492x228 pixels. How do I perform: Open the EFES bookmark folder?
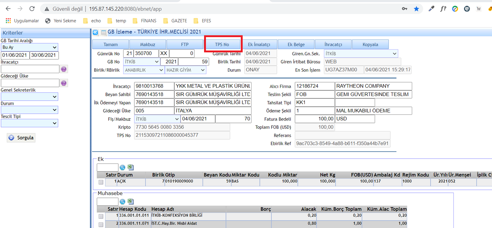pyautogui.click(x=202, y=21)
